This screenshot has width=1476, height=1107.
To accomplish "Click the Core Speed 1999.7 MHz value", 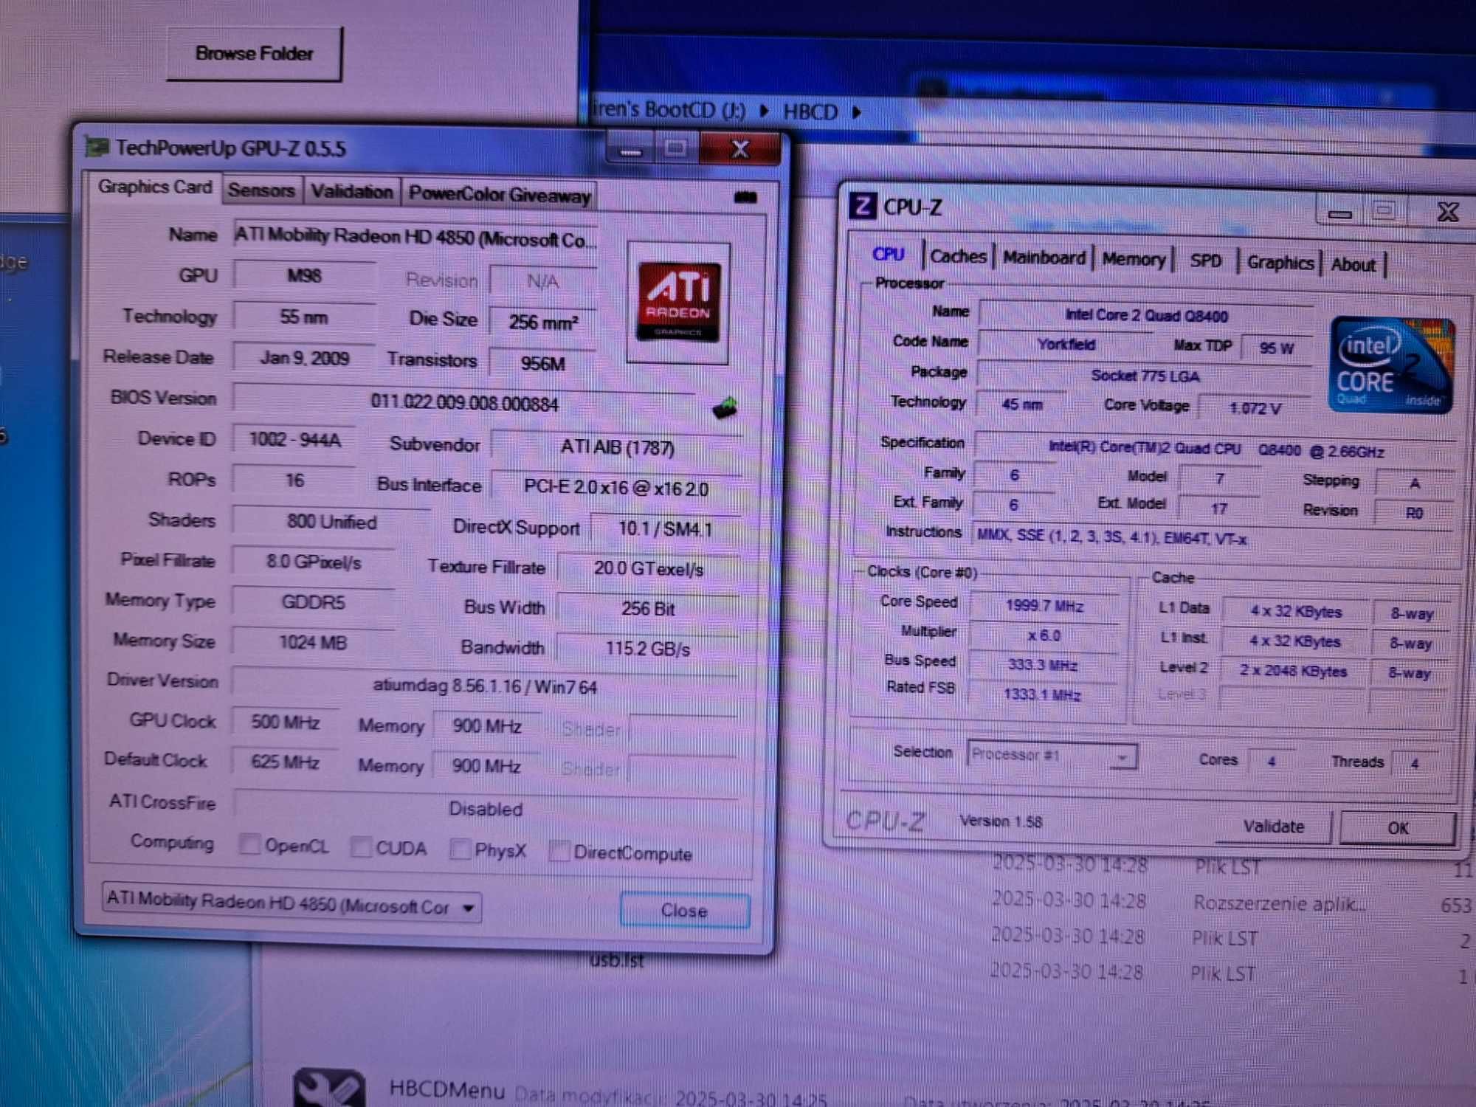I will point(1044,605).
